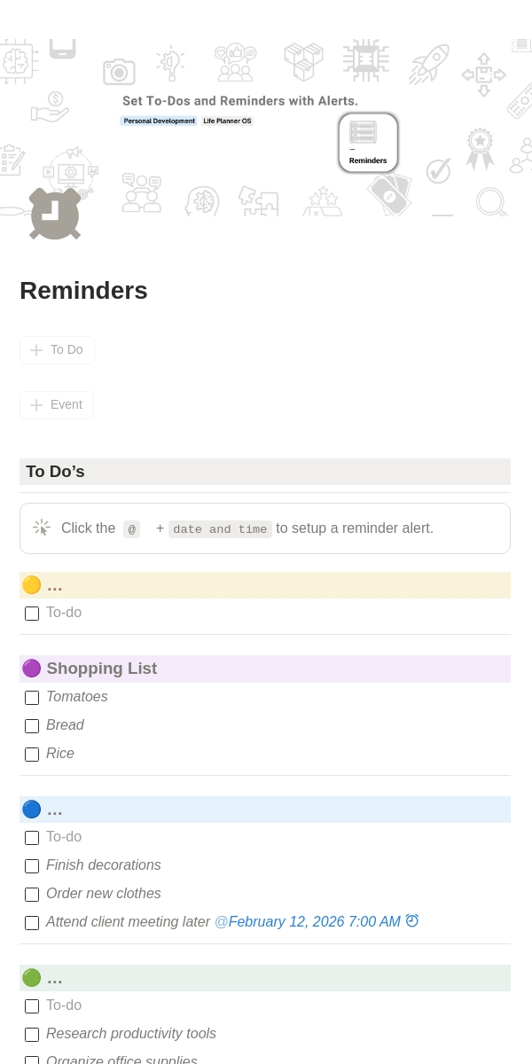Click the reminder alarm icon beside the date
The height and width of the screenshot is (1064, 532).
pyautogui.click(x=412, y=921)
